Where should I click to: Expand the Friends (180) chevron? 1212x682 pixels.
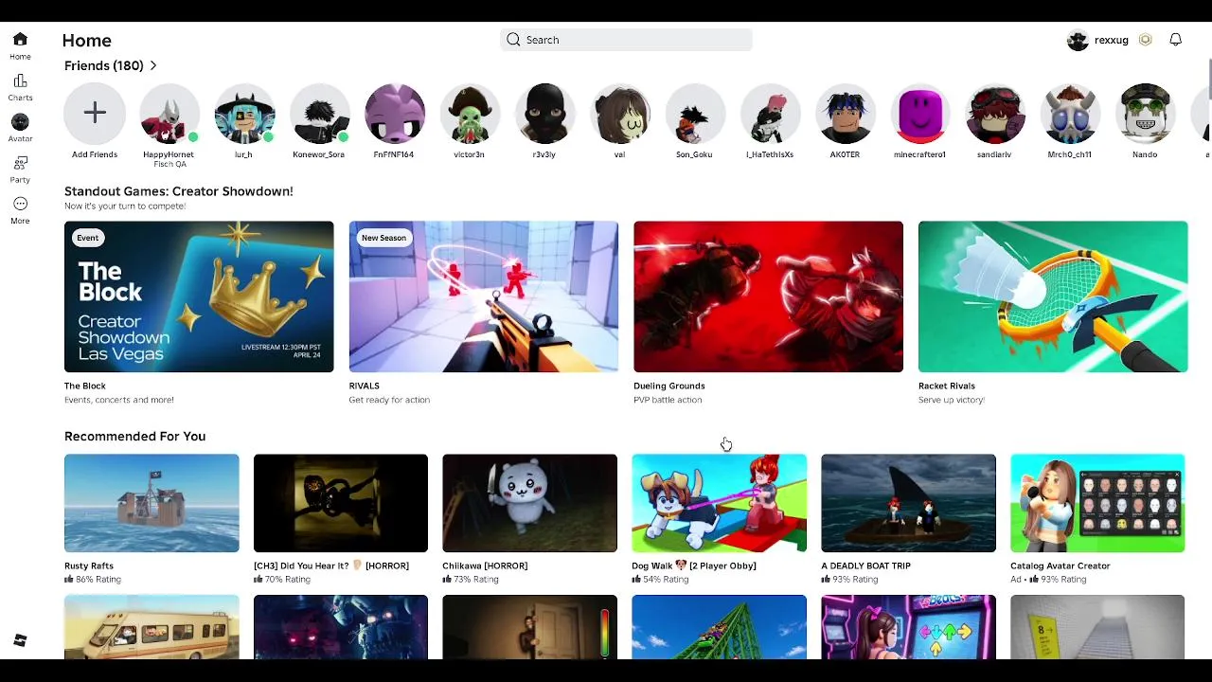[153, 65]
